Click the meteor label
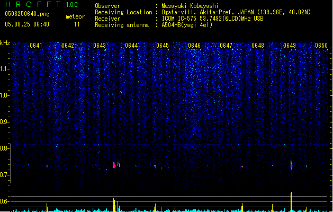Screen dimensions: 333x212 tap(75, 16)
